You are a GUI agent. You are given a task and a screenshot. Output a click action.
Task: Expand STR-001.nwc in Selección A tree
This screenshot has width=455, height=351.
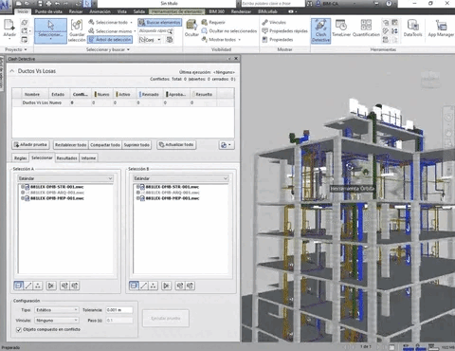(23, 187)
